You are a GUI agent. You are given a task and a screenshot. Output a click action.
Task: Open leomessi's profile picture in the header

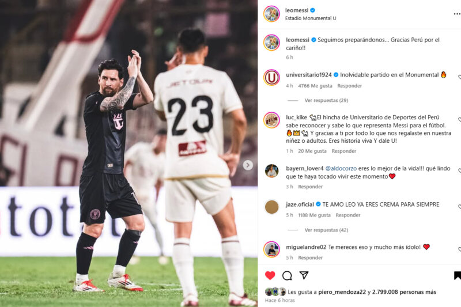point(271,14)
